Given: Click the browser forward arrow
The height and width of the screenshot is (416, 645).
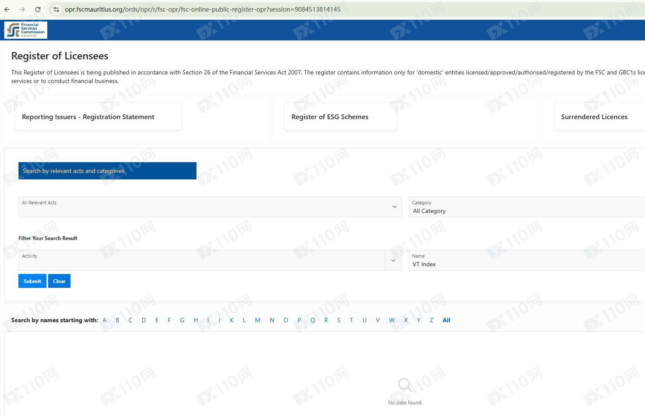Looking at the screenshot, I should 22,9.
